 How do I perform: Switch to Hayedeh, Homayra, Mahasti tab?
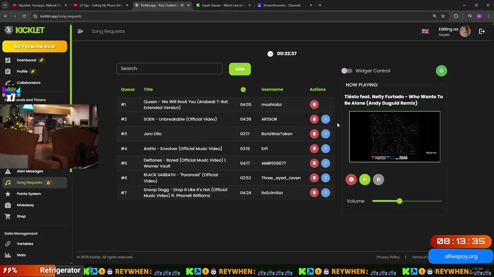click(39, 5)
